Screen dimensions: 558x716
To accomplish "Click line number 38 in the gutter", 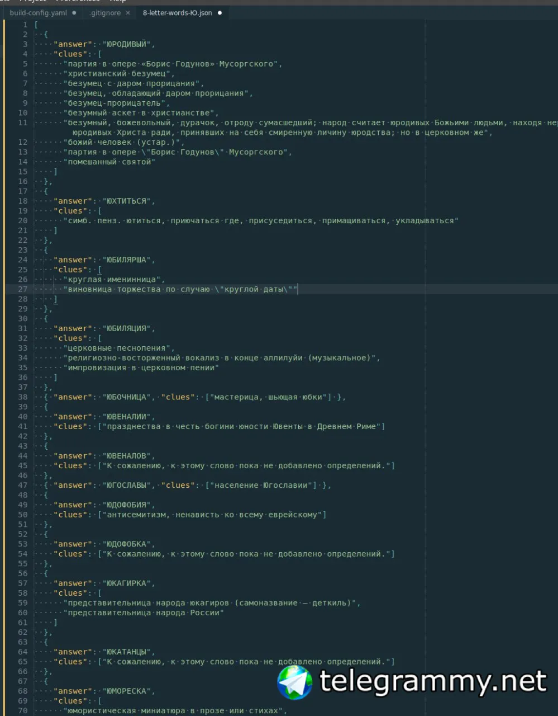I will coord(22,397).
